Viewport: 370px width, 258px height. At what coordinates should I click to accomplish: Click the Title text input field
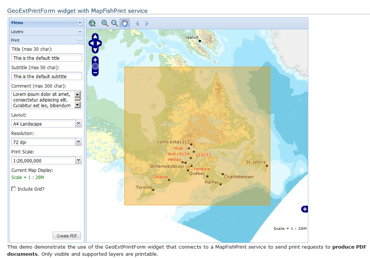tap(47, 58)
